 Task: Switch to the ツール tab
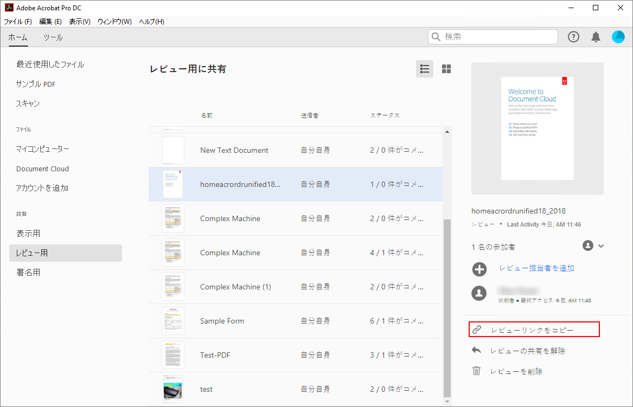click(x=53, y=37)
